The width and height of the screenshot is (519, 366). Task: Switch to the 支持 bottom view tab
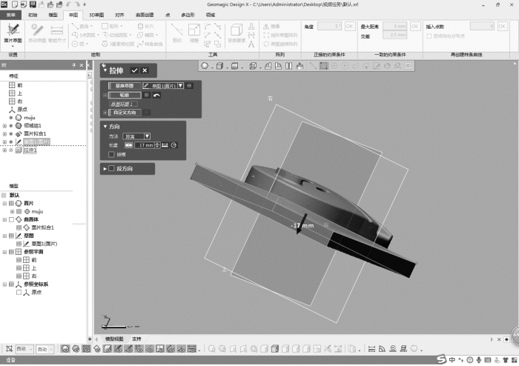coord(136,339)
